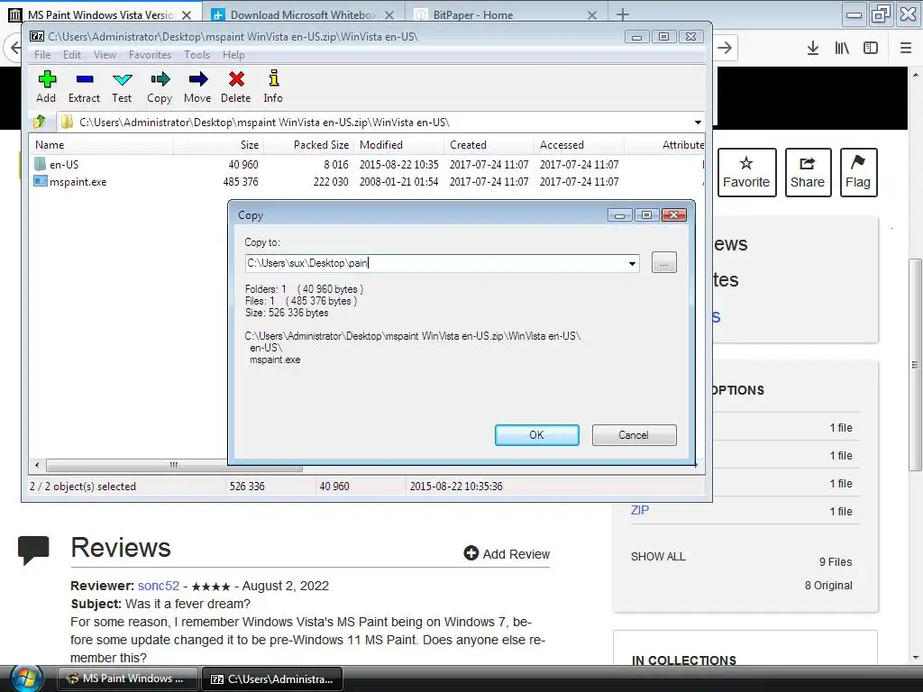Open the ZIP download option link
923x692 pixels.
coord(639,510)
